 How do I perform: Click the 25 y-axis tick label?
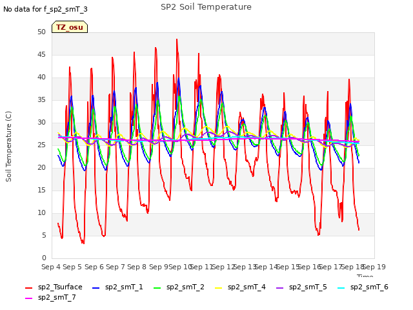coord(41,145)
